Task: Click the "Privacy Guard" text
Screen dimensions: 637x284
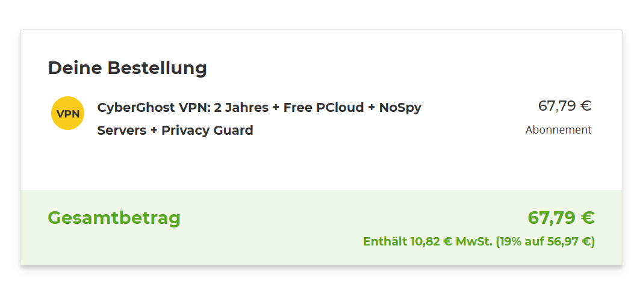Action: coord(207,130)
